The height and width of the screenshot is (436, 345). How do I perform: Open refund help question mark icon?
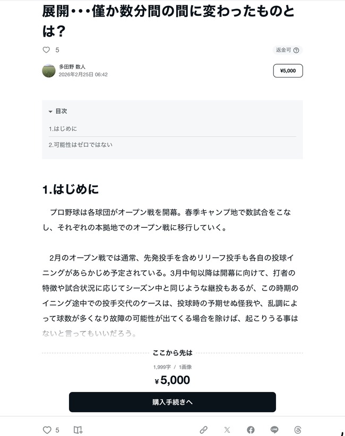coord(296,50)
